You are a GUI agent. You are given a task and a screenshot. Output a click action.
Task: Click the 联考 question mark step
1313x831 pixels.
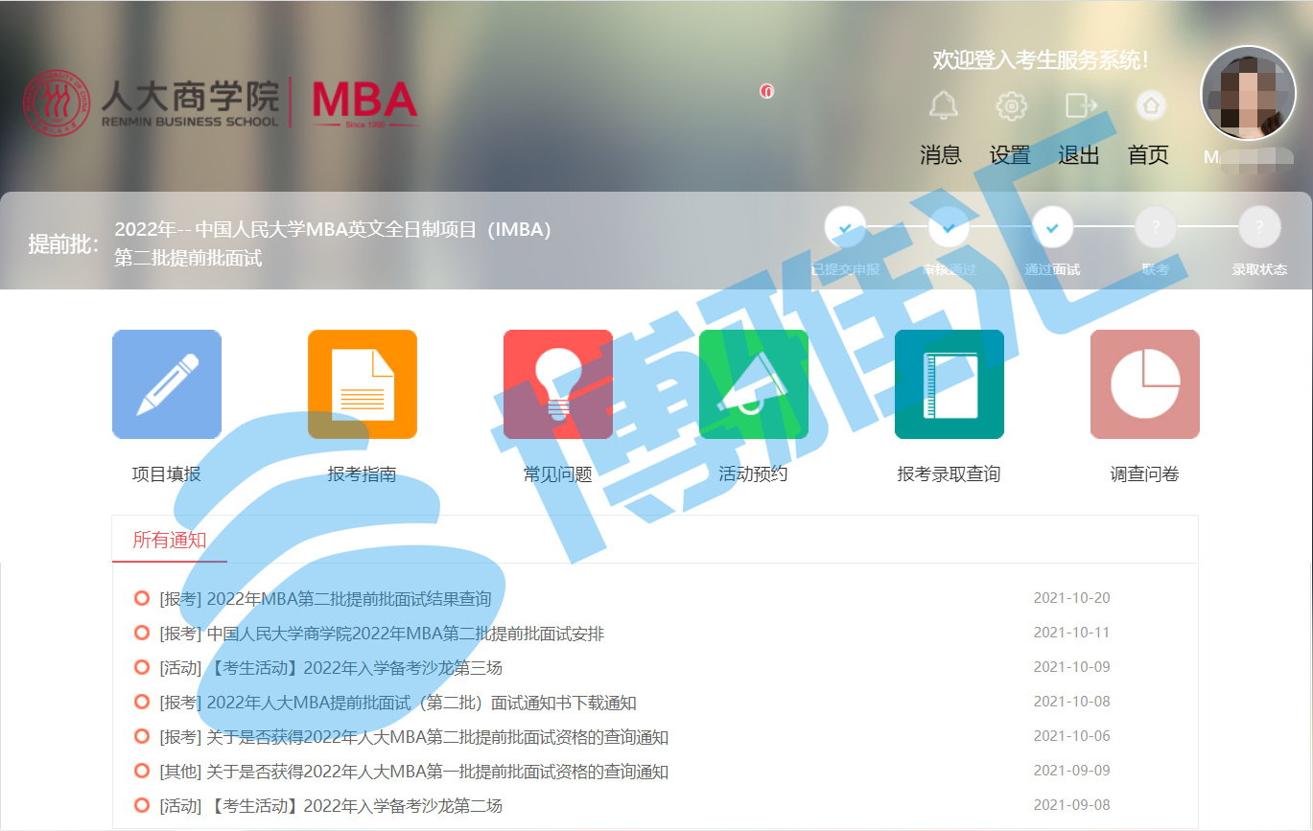tap(1156, 227)
